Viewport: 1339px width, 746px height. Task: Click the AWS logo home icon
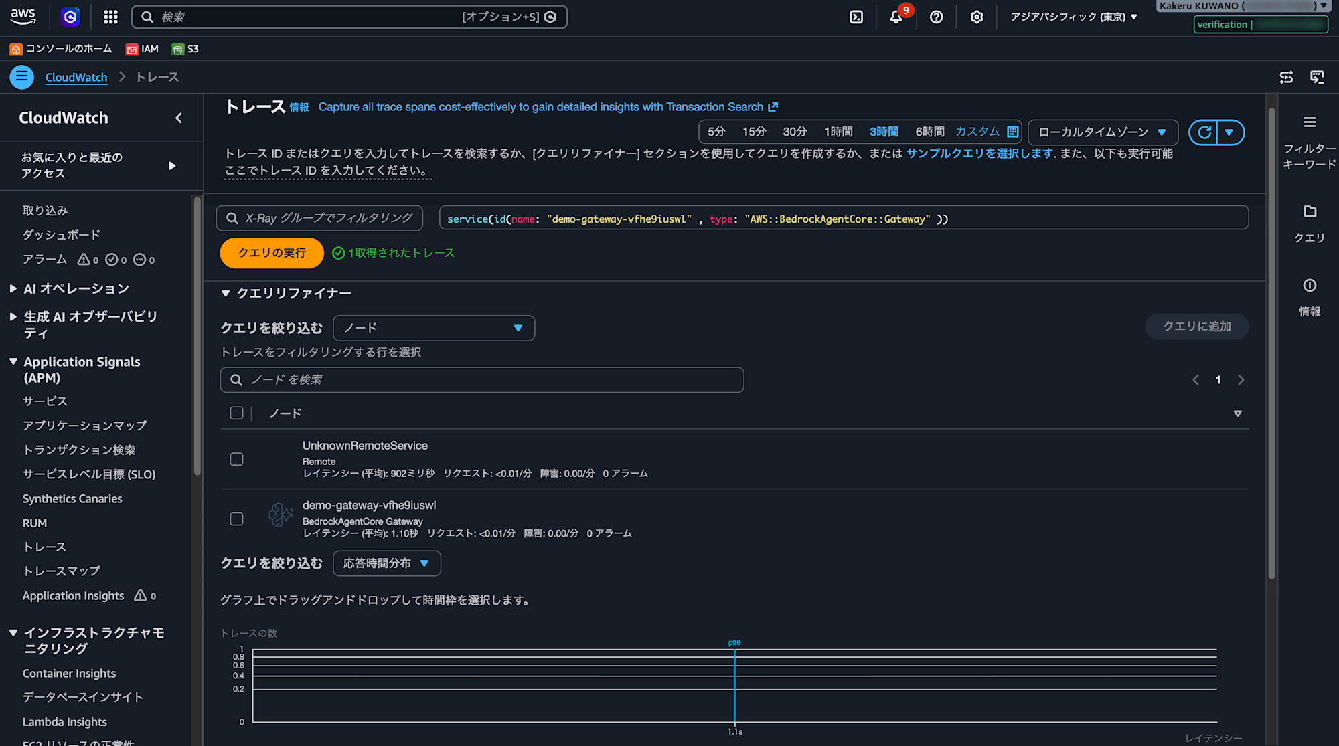pos(23,16)
